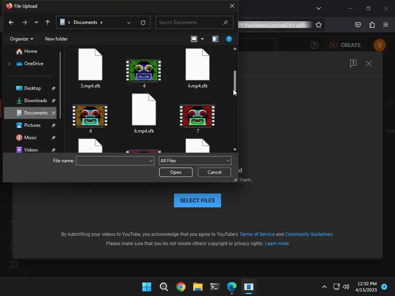
Task: Open the Learn more link
Action: 277,244
